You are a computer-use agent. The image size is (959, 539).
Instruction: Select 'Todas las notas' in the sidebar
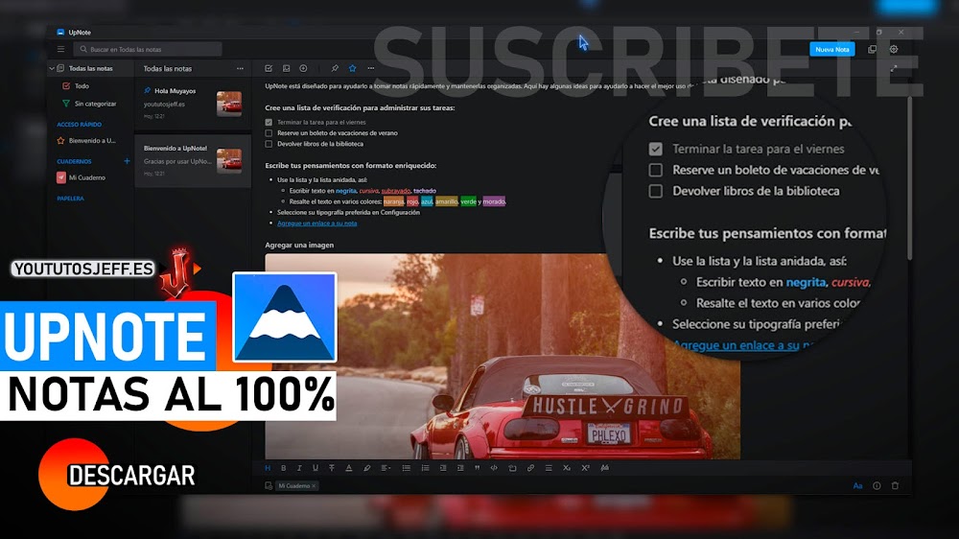(90, 68)
